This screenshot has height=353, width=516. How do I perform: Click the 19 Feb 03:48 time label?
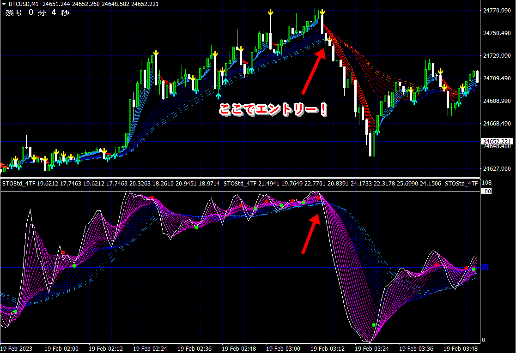[461, 348]
